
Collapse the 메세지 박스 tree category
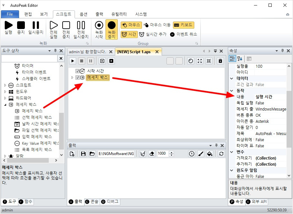5,105
